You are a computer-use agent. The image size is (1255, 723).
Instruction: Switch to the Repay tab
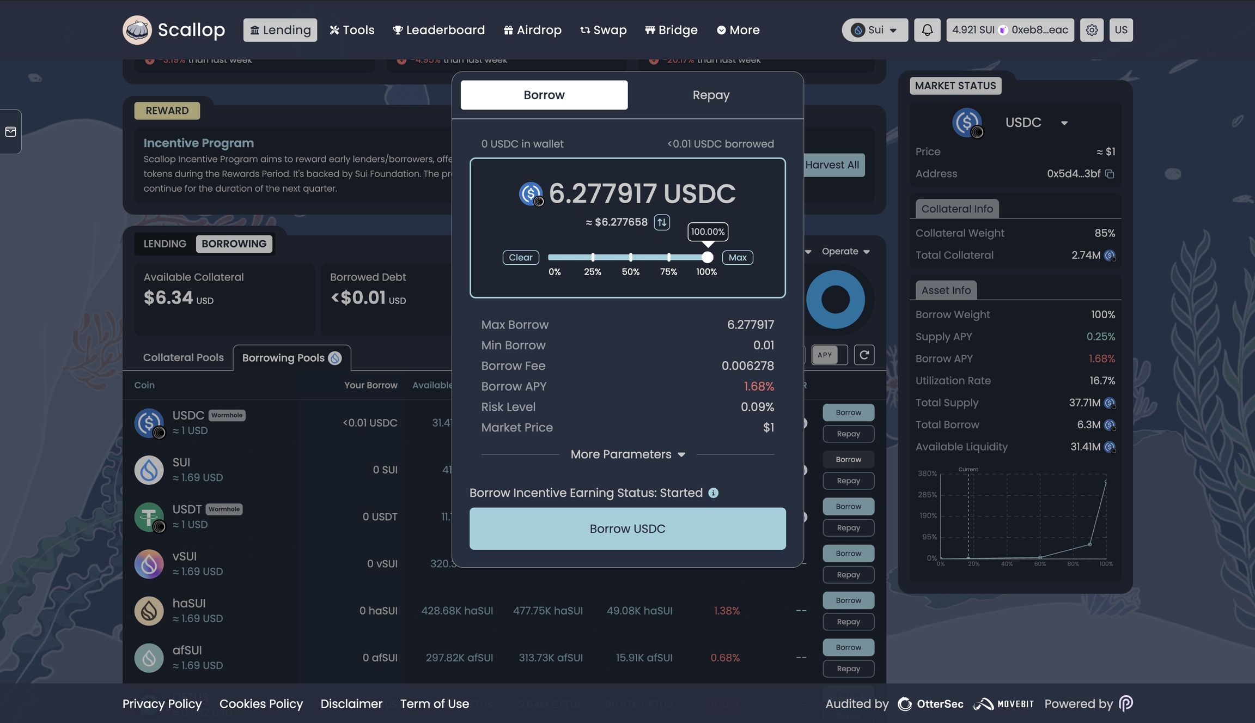[711, 95]
